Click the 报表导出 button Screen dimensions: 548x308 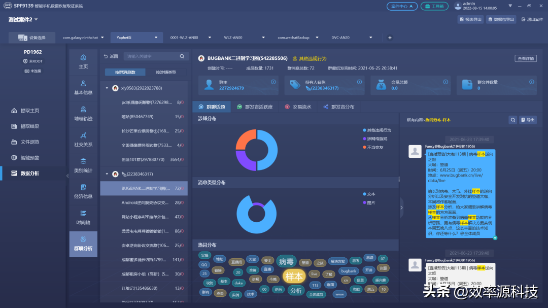click(470, 20)
